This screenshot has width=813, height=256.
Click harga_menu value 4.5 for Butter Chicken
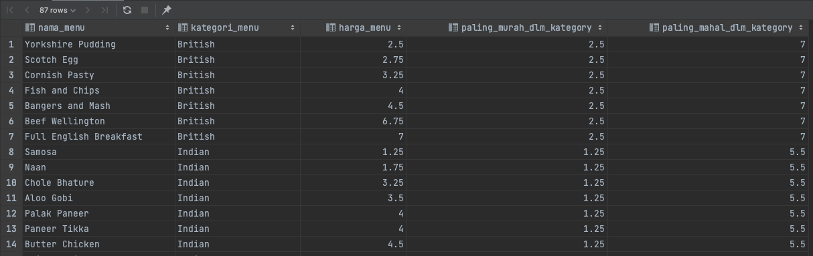(354, 244)
